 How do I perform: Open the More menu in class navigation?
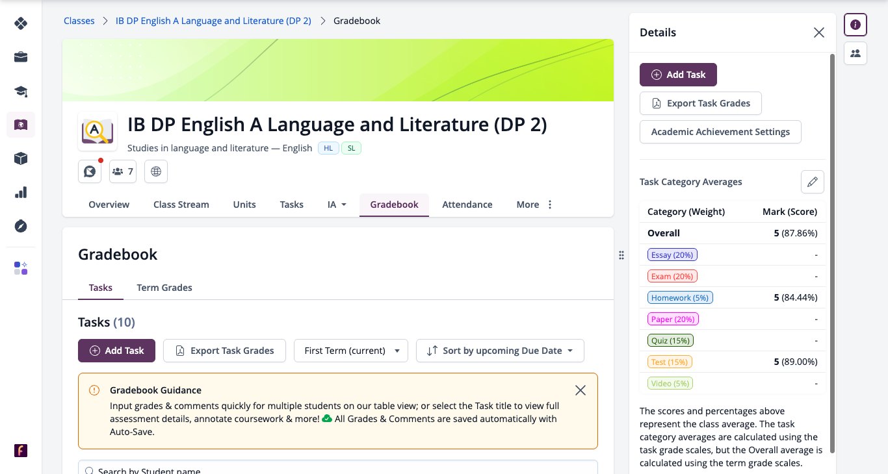click(535, 205)
